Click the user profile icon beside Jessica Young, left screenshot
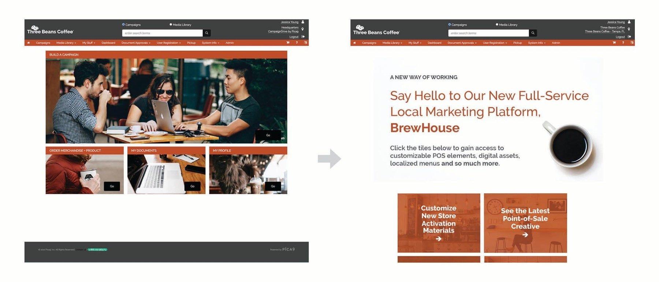This screenshot has width=659, height=282. (x=303, y=22)
